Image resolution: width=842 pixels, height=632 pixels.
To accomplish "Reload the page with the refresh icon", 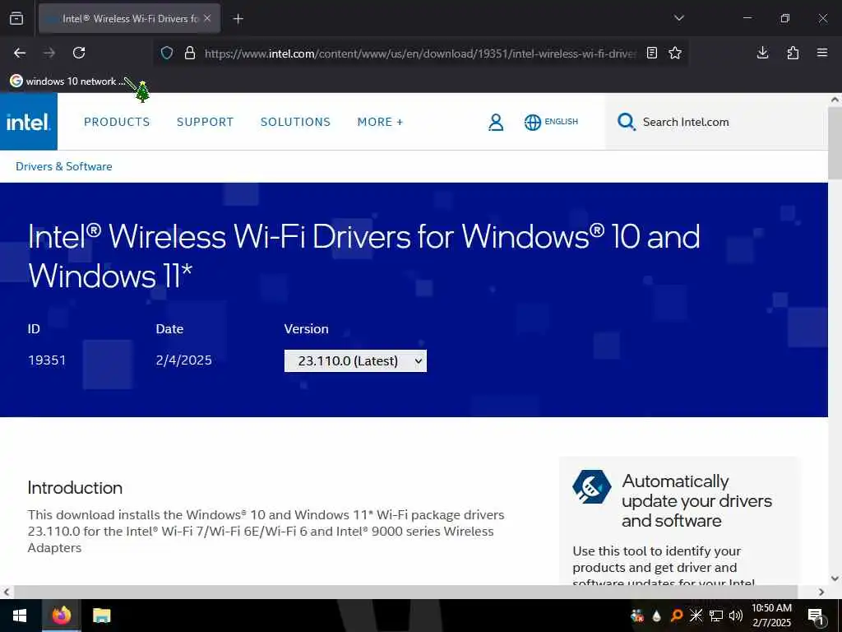I will pos(79,53).
